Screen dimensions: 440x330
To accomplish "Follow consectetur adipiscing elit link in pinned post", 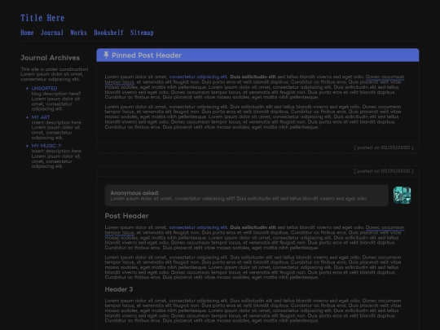I will point(198,77).
